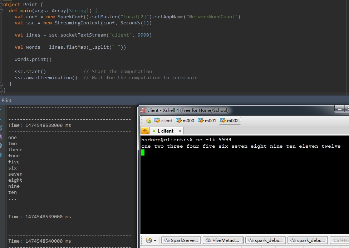
Task: Click the word 'eight' in console output
Action: (x=15, y=180)
